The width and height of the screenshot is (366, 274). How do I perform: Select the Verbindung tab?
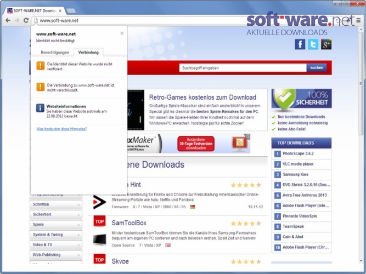88,52
